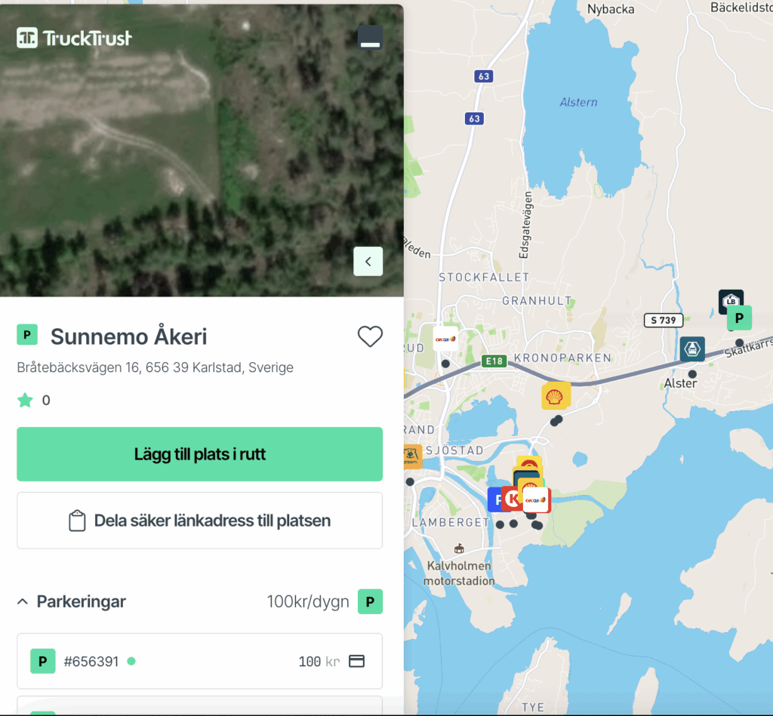This screenshot has width=773, height=716.
Task: Click the dark LB hexagon map marker
Action: pos(731,300)
